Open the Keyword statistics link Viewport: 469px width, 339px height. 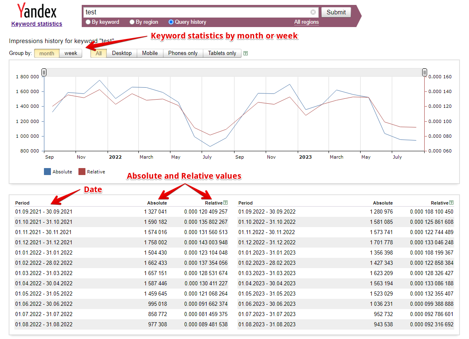click(37, 24)
